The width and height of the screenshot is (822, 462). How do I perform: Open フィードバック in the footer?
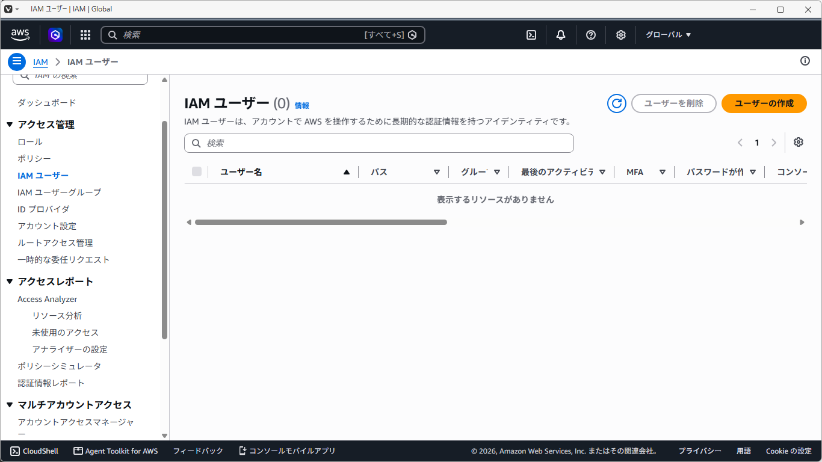point(198,451)
